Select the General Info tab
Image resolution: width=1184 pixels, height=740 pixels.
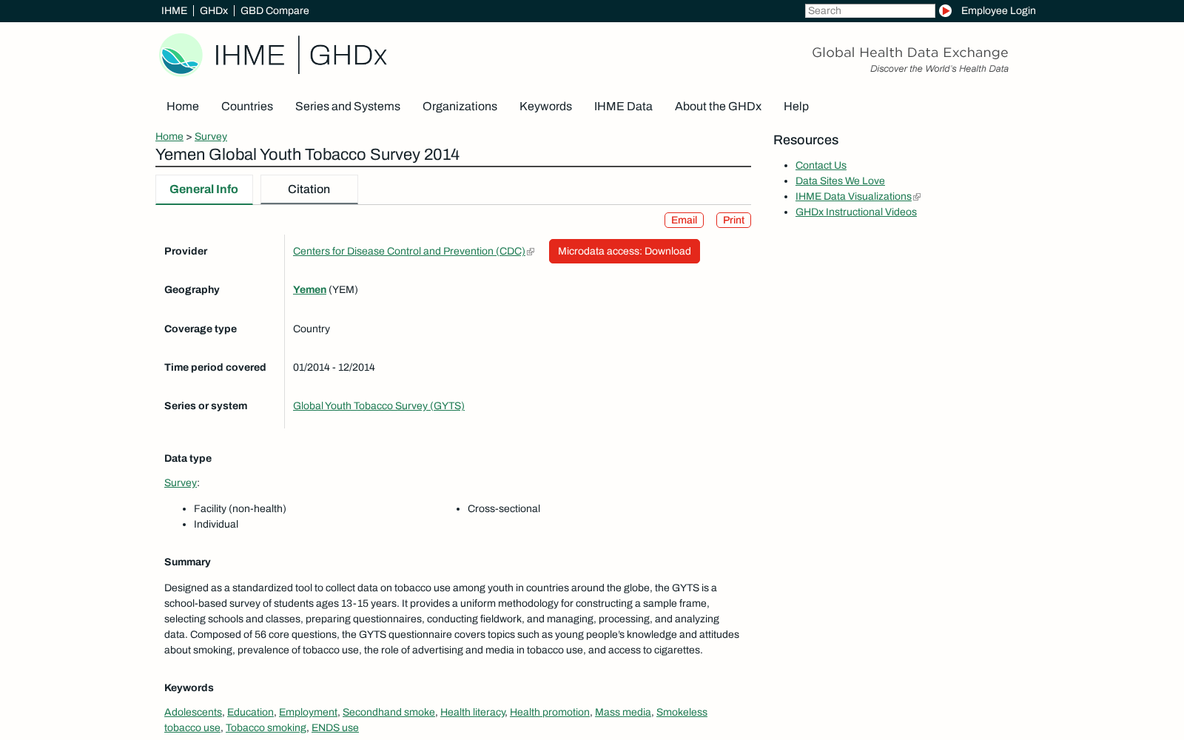pos(204,189)
